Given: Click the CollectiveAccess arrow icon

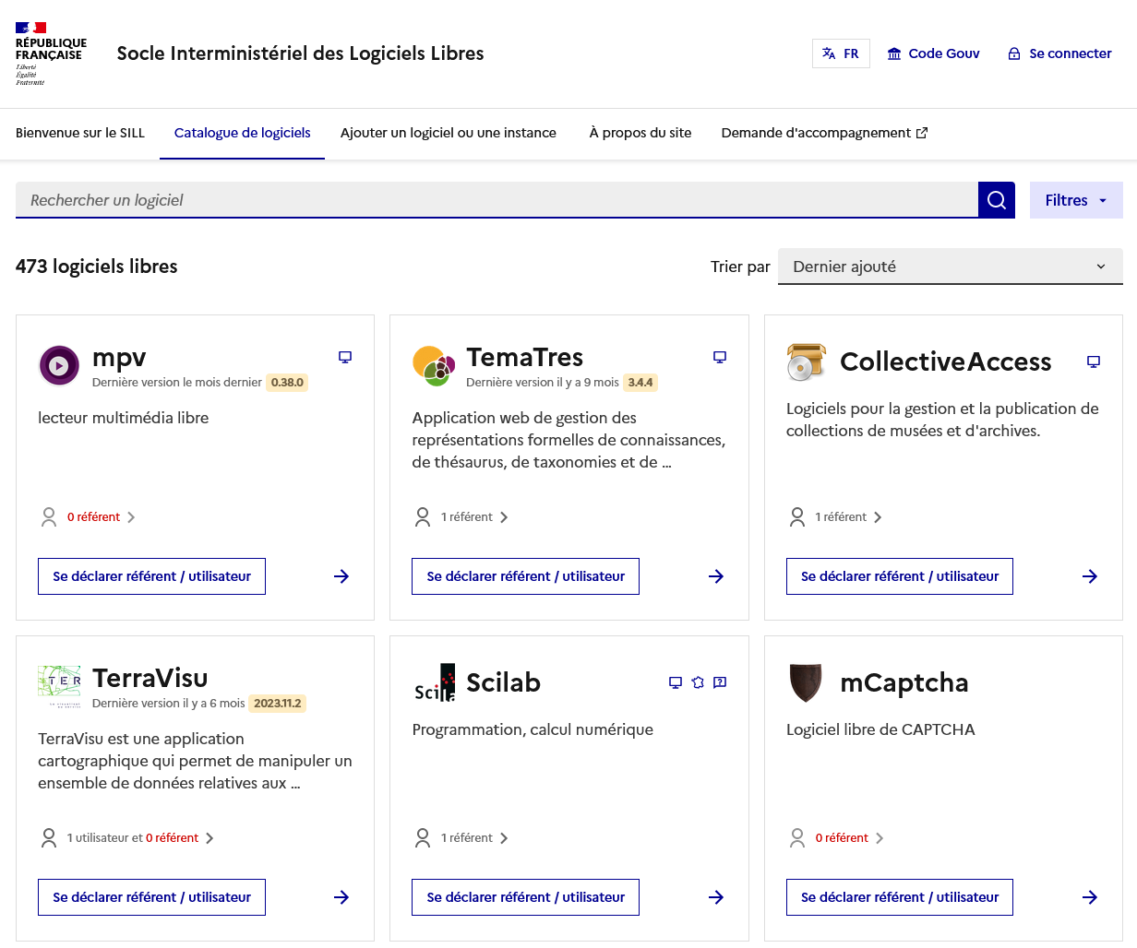Looking at the screenshot, I should pyautogui.click(x=1090, y=576).
